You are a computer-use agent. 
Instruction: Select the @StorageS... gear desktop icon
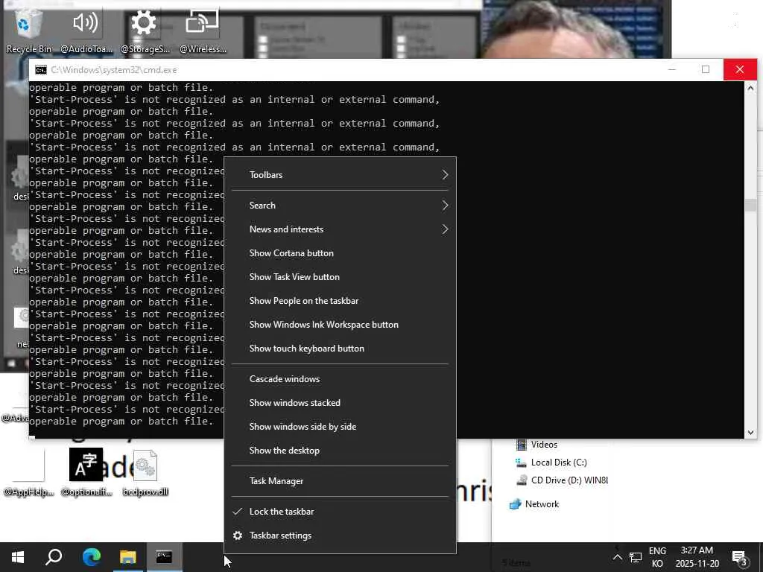coord(145,30)
